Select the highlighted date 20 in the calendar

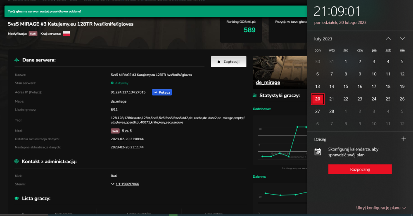coord(318,99)
